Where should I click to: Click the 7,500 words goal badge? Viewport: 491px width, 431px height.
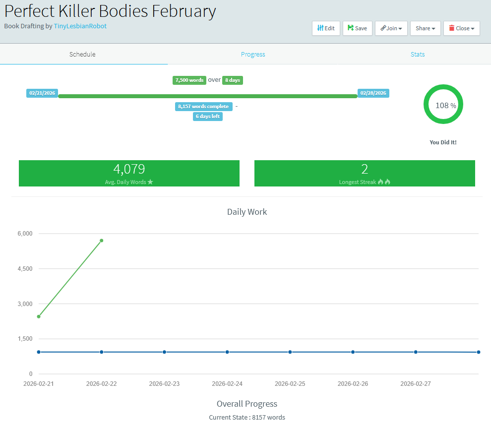189,80
